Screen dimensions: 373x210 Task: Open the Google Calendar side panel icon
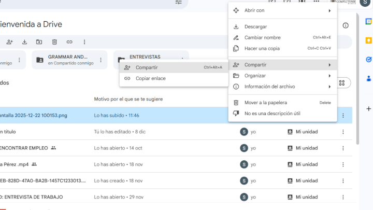[x=368, y=21]
